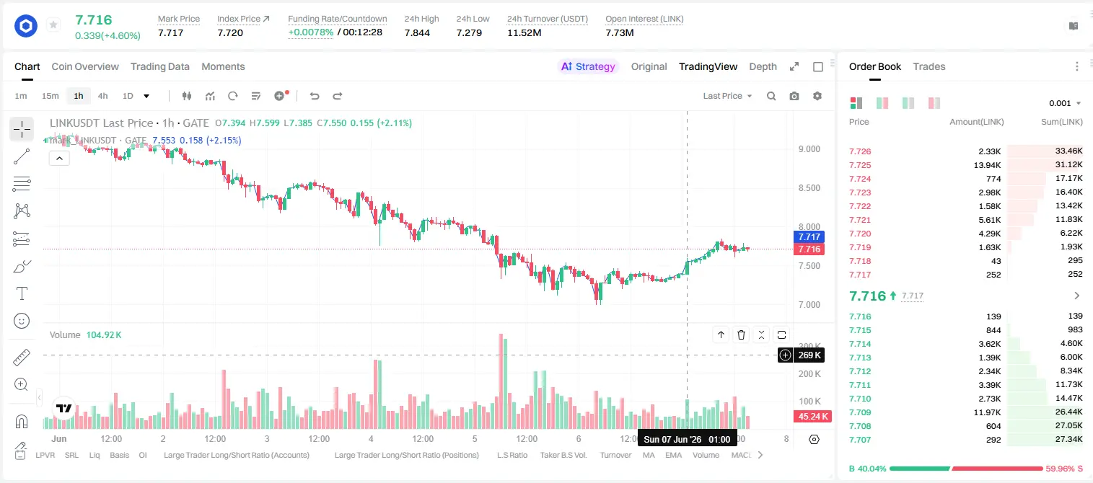
Task: Add LINK to favorites with star
Action: [53, 25]
